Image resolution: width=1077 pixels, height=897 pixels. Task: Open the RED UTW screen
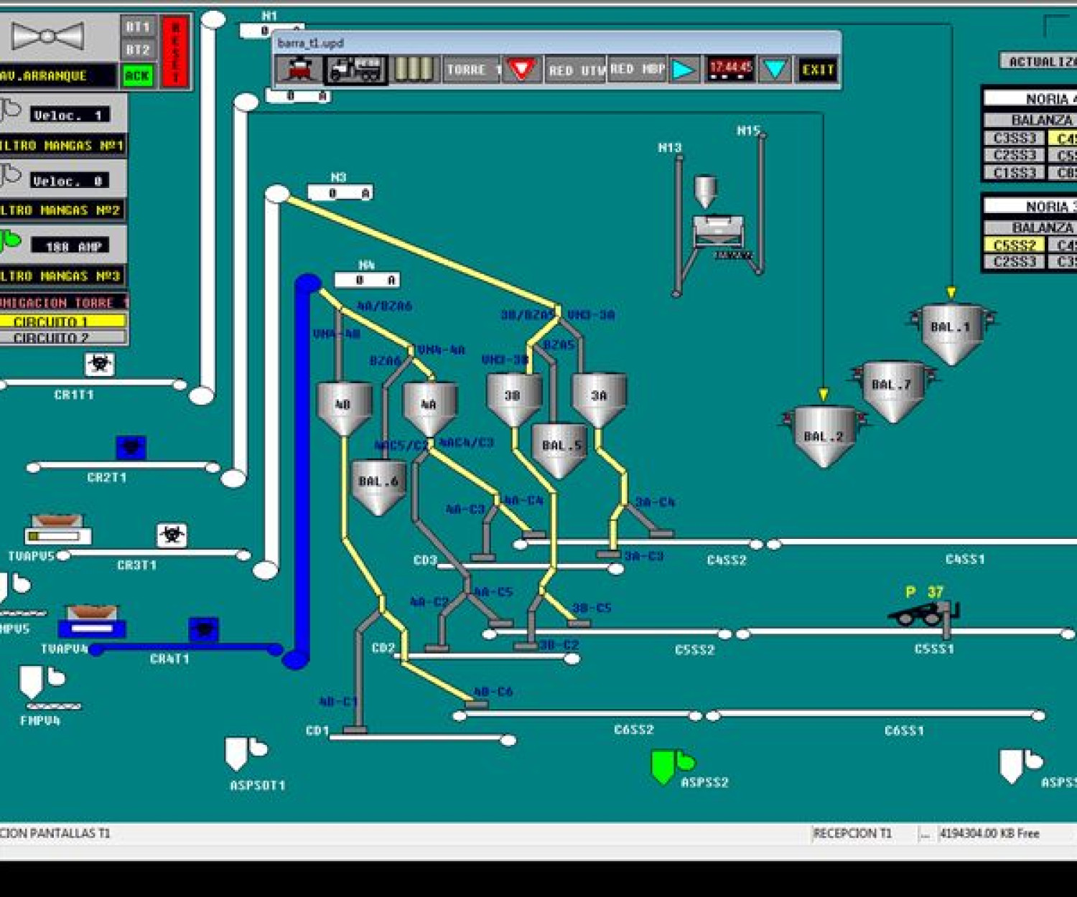coord(576,70)
